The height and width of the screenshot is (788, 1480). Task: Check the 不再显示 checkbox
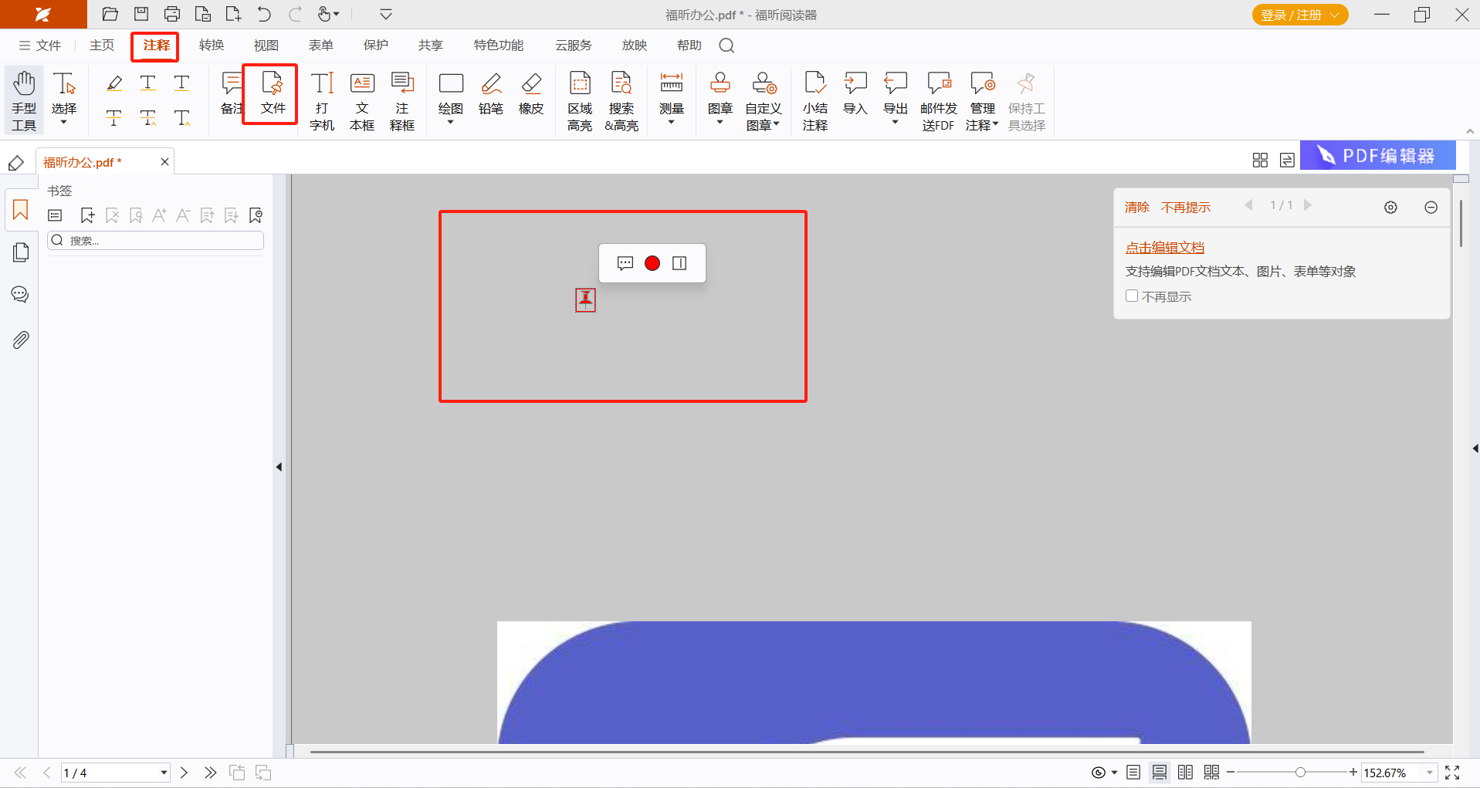click(x=1132, y=296)
